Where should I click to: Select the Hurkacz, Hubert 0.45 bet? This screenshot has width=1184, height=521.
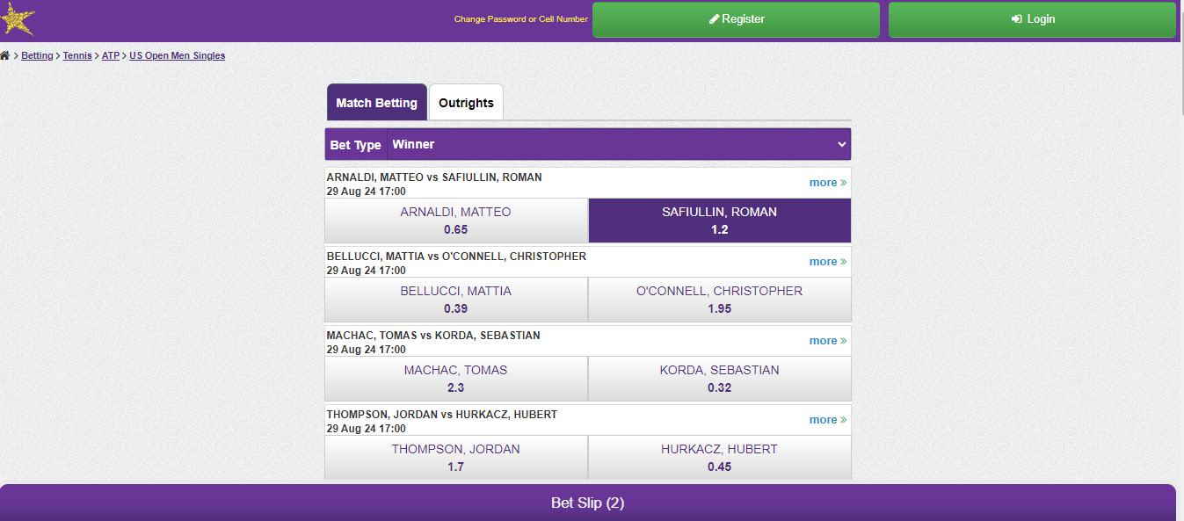click(719, 458)
